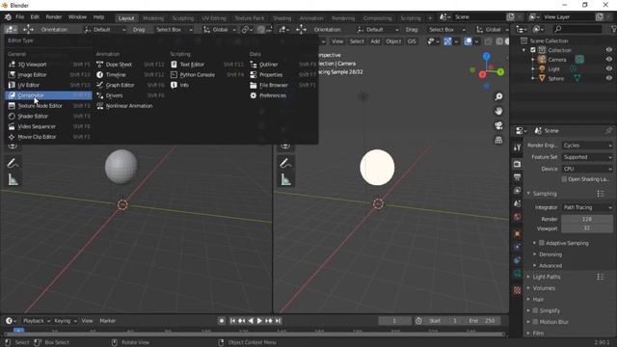Click the Blender logo icon in the top bar
617x347 pixels.
pyautogui.click(x=8, y=17)
